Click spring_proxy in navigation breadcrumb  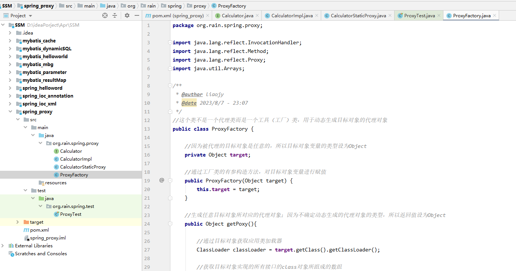(36, 6)
